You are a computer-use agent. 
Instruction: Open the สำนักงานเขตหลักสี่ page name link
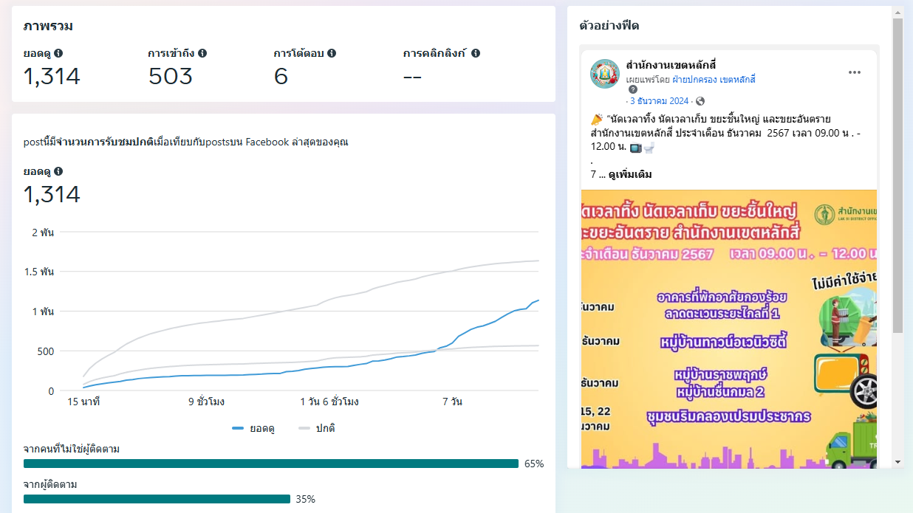(x=671, y=64)
